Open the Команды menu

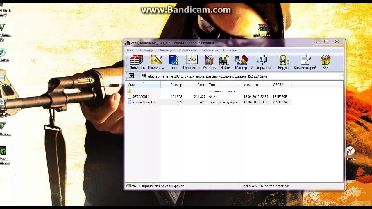pyautogui.click(x=147, y=50)
